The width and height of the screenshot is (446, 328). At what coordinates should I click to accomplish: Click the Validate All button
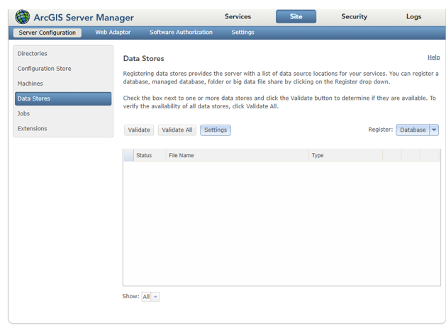coord(177,130)
